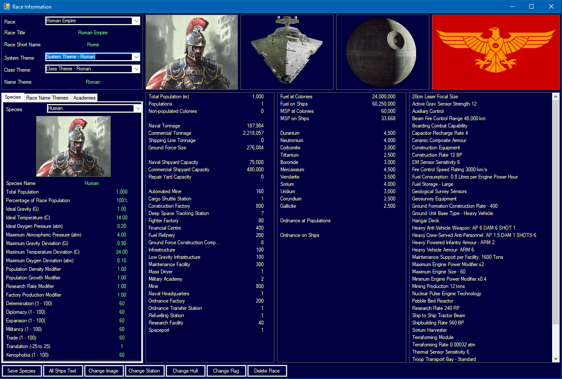The height and width of the screenshot is (379, 562).
Task: Click the Troop Transport Bay - Standard entry
Action: click(x=444, y=359)
